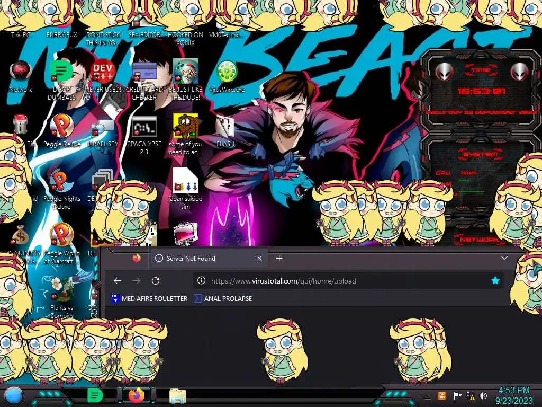542x407 pixels.
Task: Click the network status tray icon
Action: tap(471, 395)
